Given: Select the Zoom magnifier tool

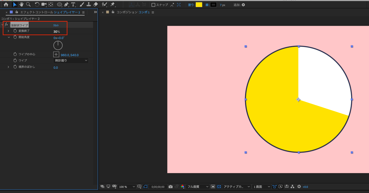Looking at the screenshot, I should (x=28, y=5).
